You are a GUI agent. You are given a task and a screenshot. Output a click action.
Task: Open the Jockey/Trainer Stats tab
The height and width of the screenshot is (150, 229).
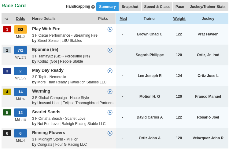[208, 7]
